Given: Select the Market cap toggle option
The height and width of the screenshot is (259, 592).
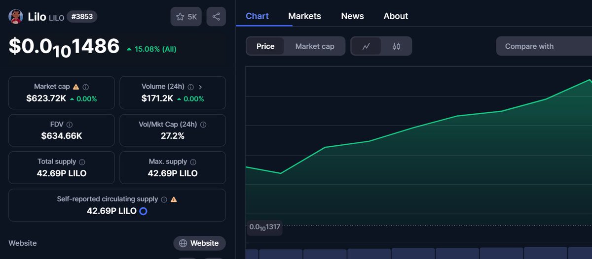Looking at the screenshot, I should pos(315,46).
